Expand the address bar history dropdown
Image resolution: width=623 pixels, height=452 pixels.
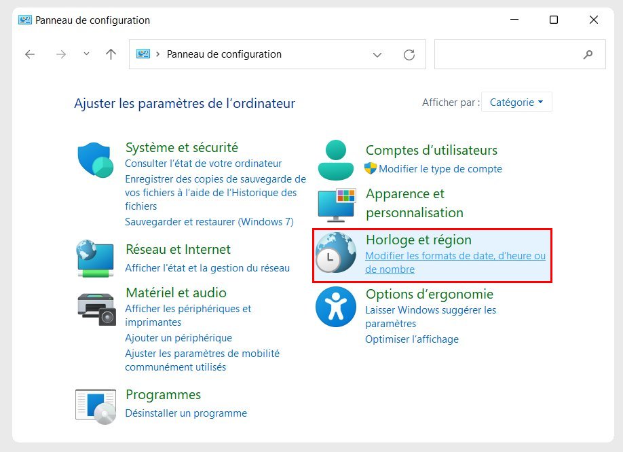coord(377,54)
